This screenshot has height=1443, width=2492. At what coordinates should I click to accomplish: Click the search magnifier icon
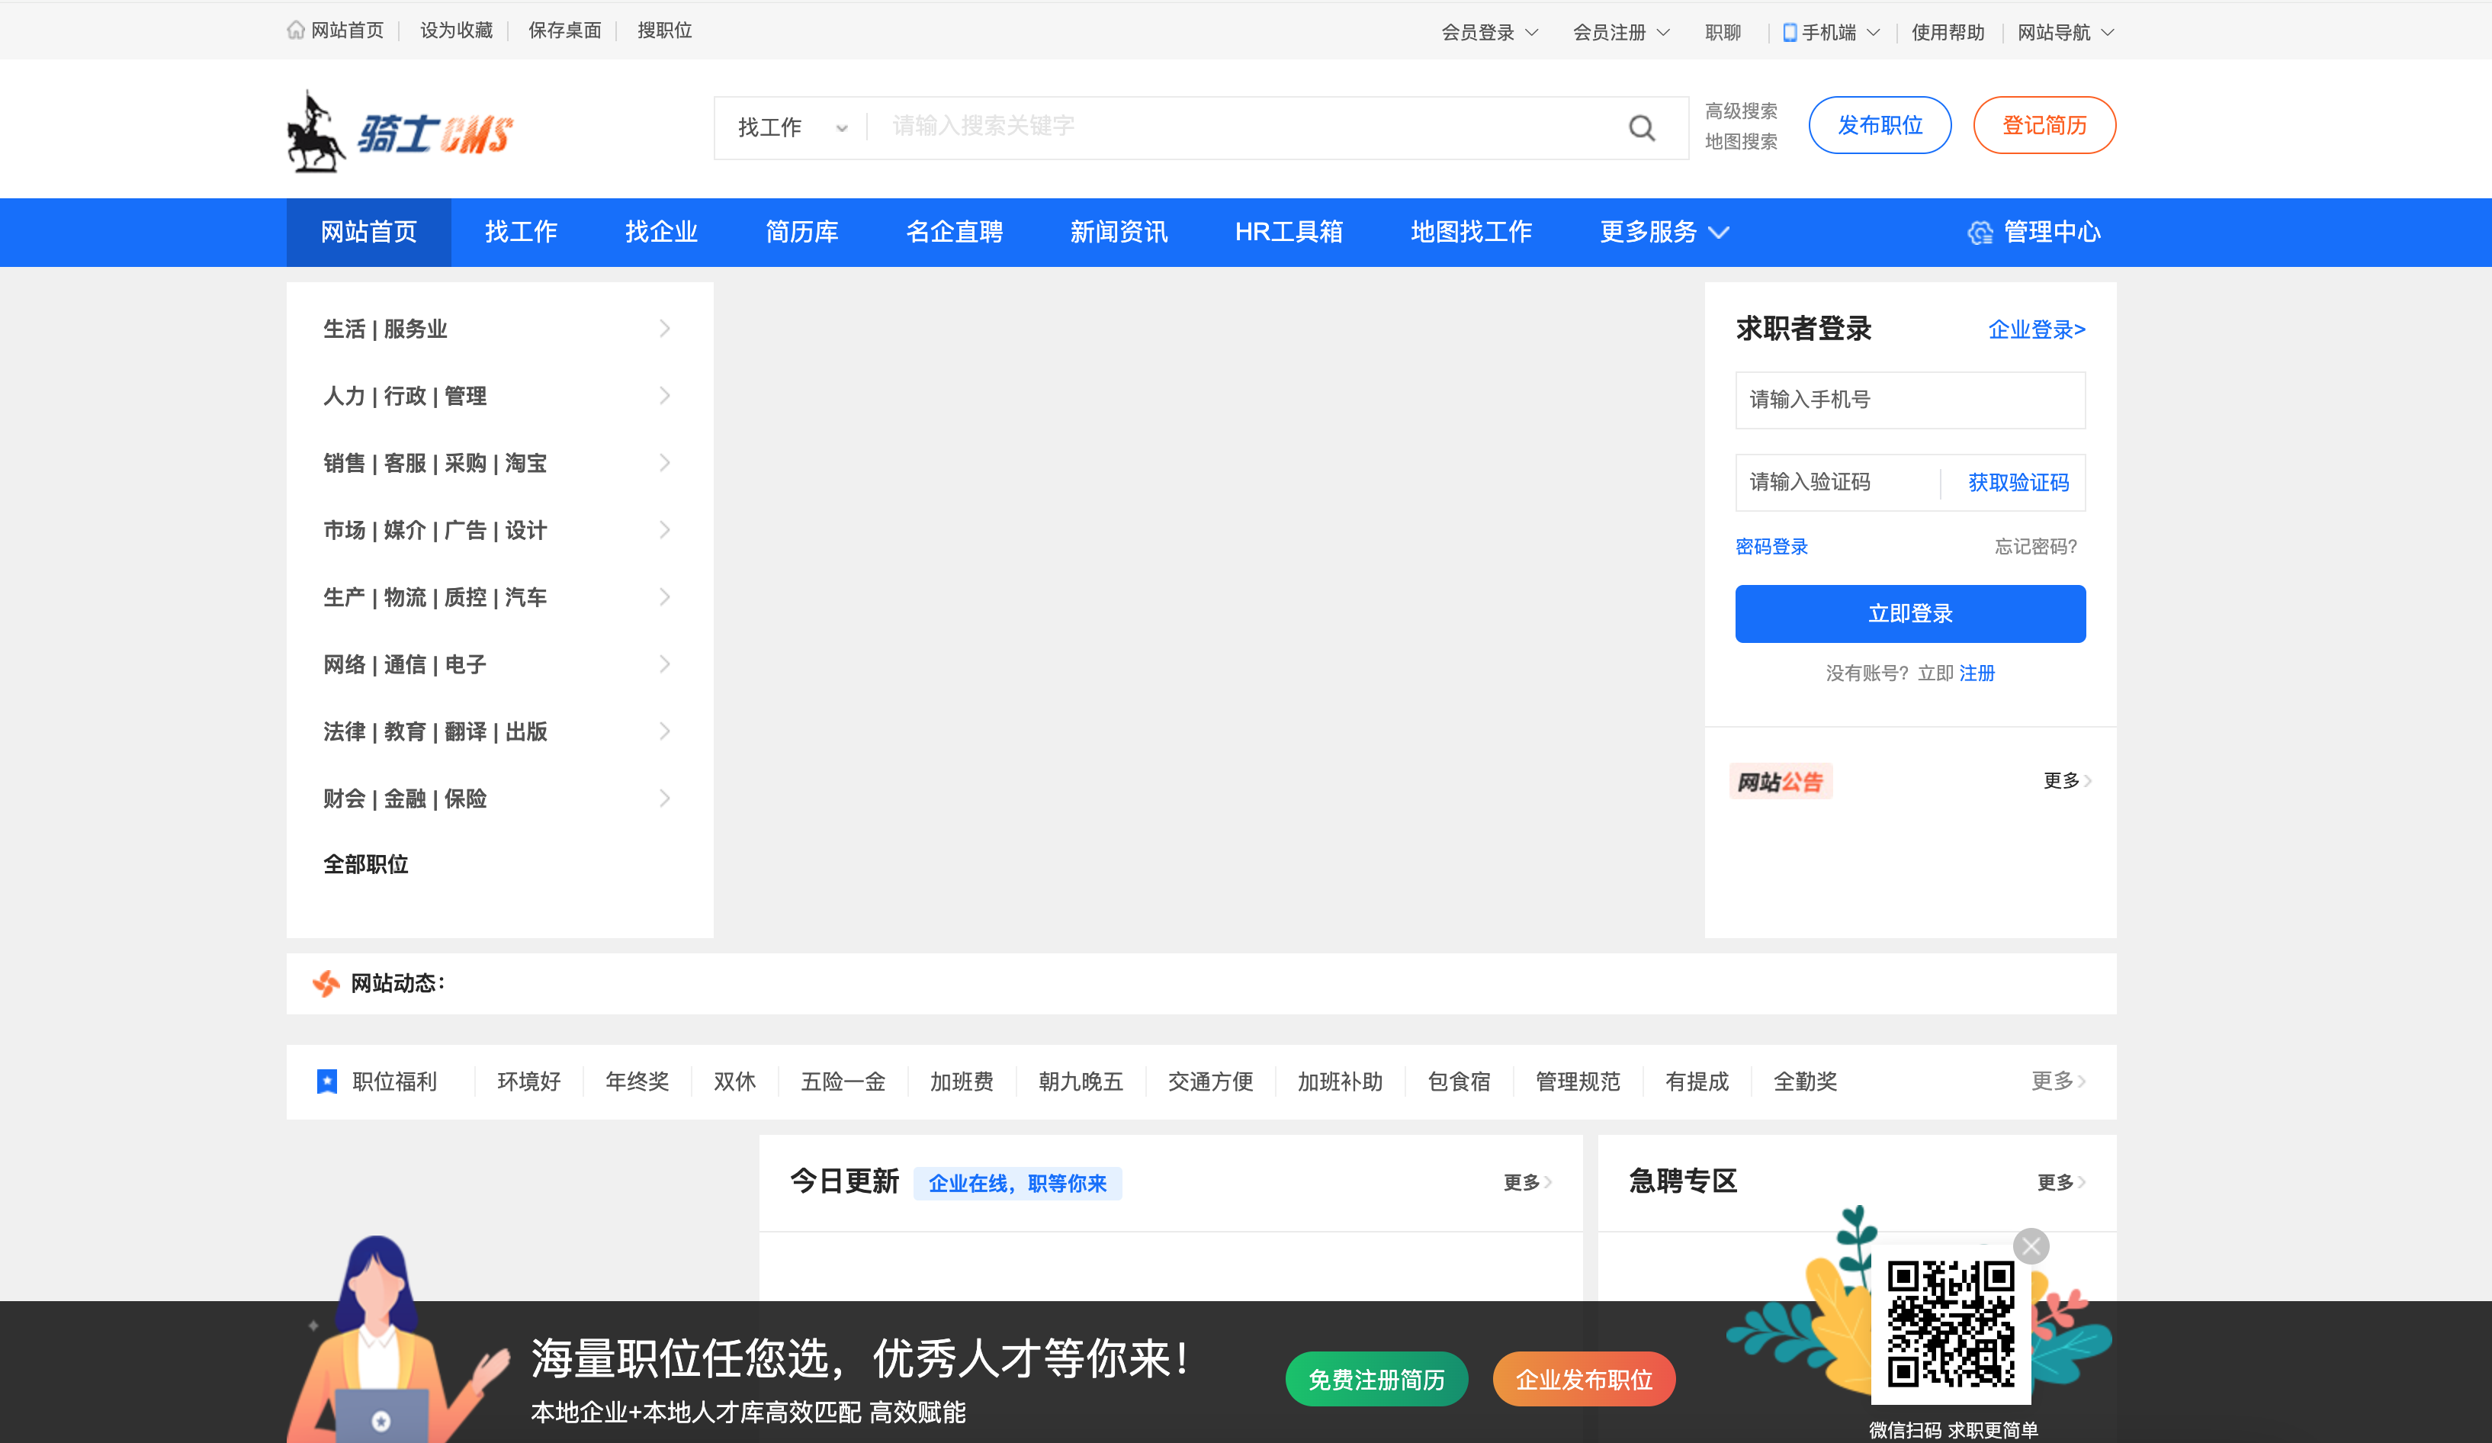coord(1642,127)
